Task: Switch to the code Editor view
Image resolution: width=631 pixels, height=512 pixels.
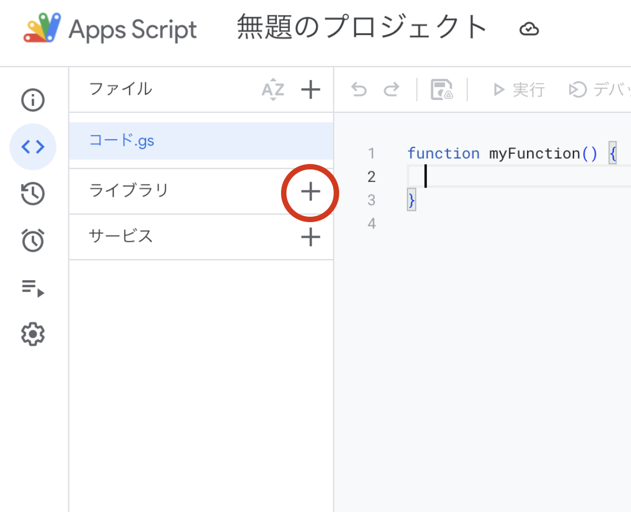Action: [x=33, y=146]
